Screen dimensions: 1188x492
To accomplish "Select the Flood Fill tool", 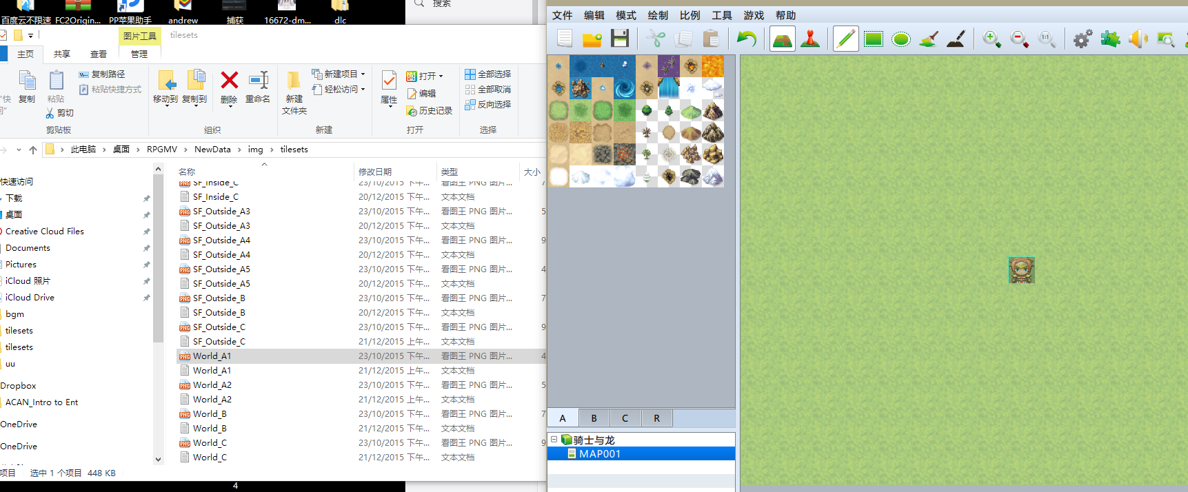I will [x=929, y=39].
